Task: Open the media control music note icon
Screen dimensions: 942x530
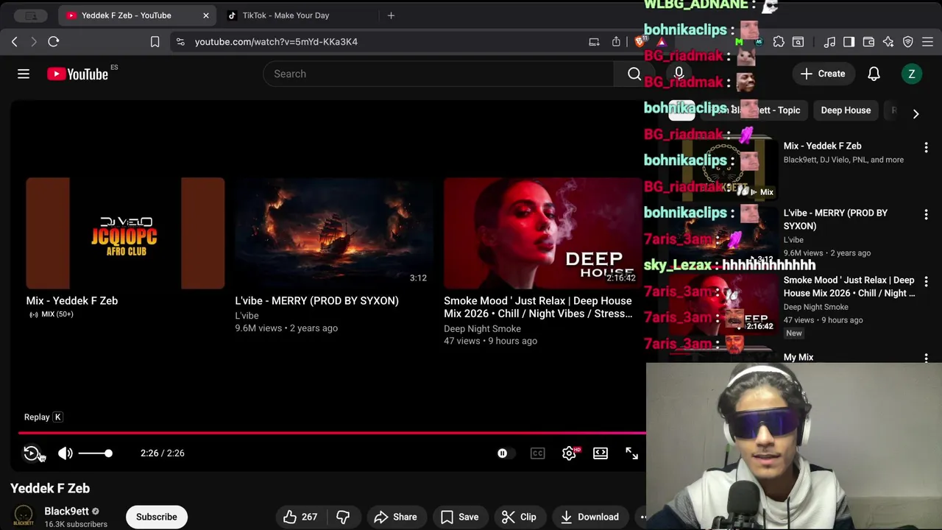Action: pyautogui.click(x=829, y=42)
